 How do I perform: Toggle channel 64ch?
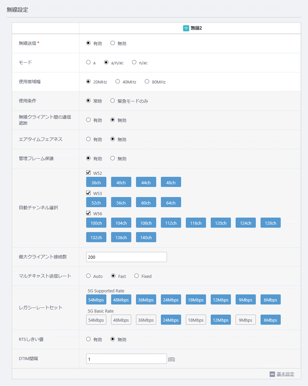171,202
